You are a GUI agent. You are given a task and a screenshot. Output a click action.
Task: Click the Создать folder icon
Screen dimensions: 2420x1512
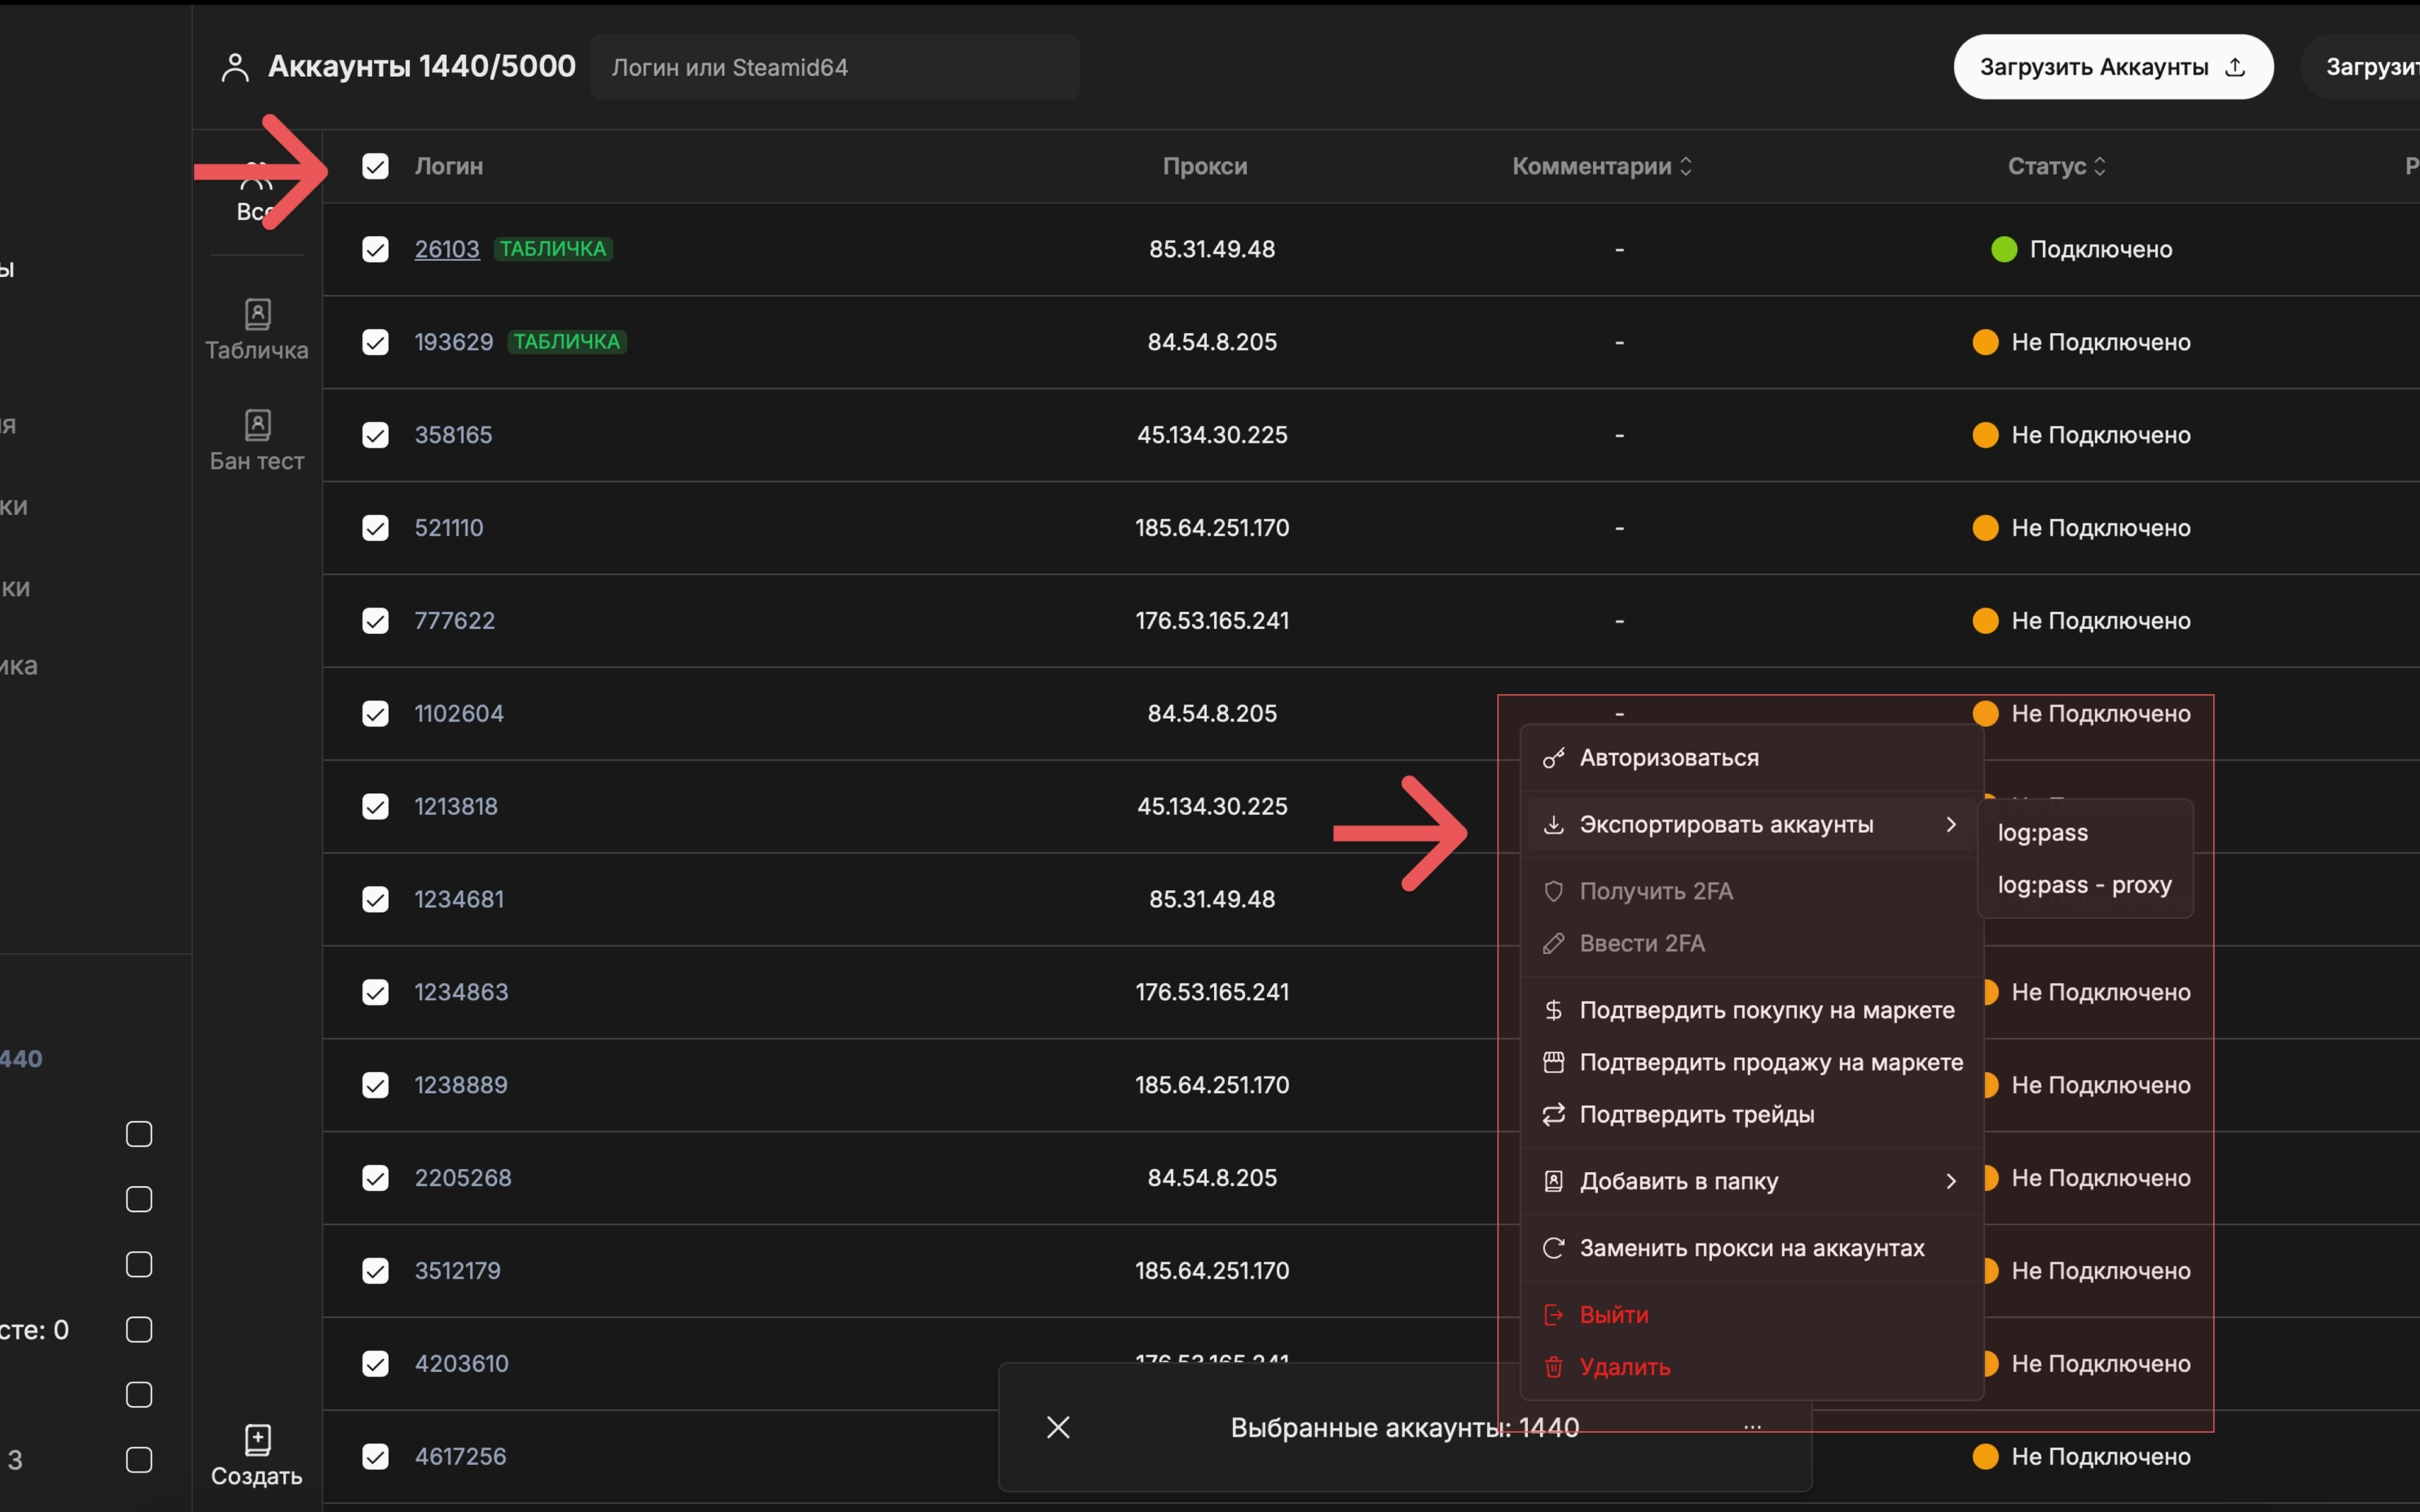[x=257, y=1440]
